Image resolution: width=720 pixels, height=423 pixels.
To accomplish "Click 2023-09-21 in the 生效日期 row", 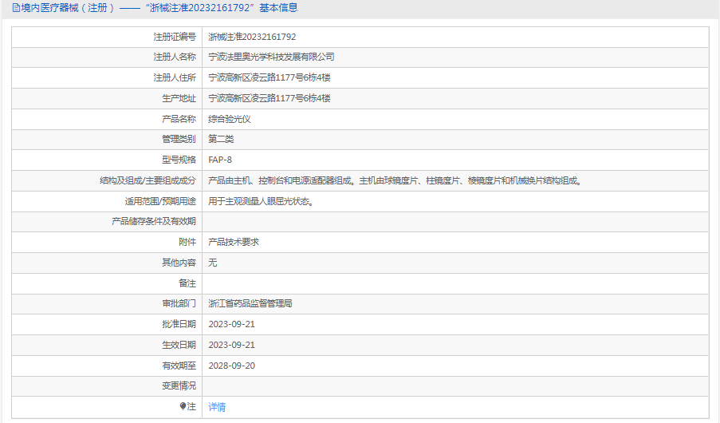I will coord(231,345).
